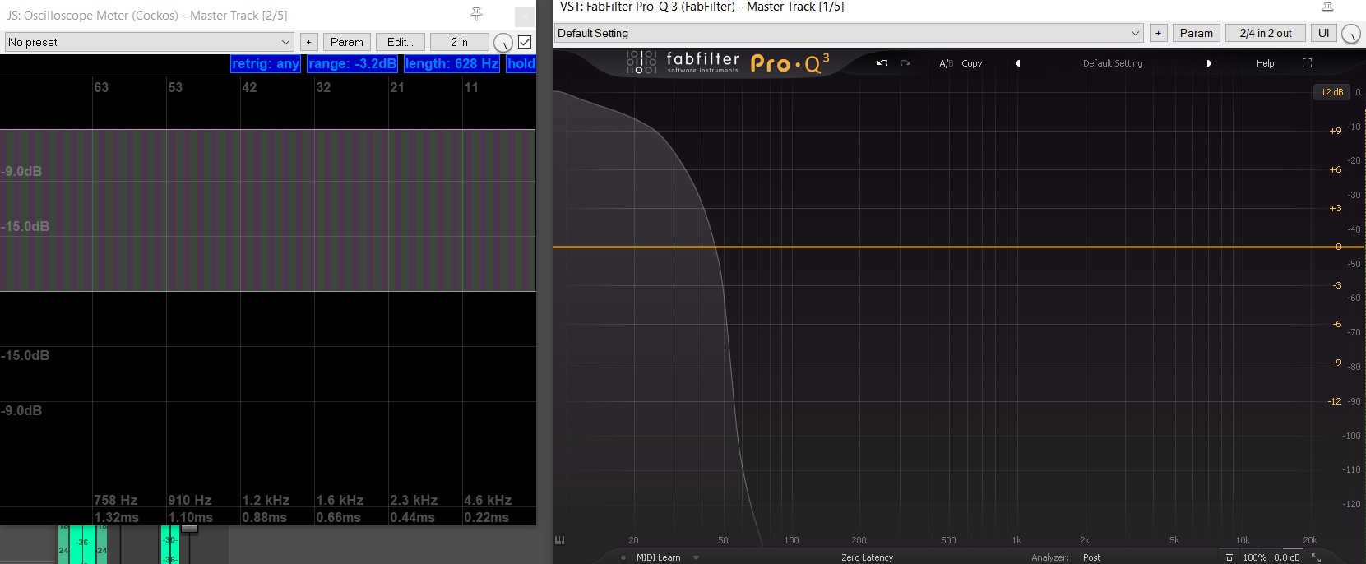Click Param button in Oscilloscope window
This screenshot has width=1366, height=564.
(x=346, y=42)
